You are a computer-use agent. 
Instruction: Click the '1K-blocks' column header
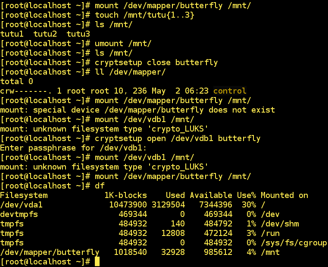(x=125, y=195)
